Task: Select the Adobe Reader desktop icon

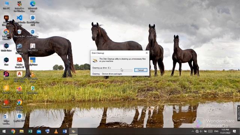Action: [19, 63]
